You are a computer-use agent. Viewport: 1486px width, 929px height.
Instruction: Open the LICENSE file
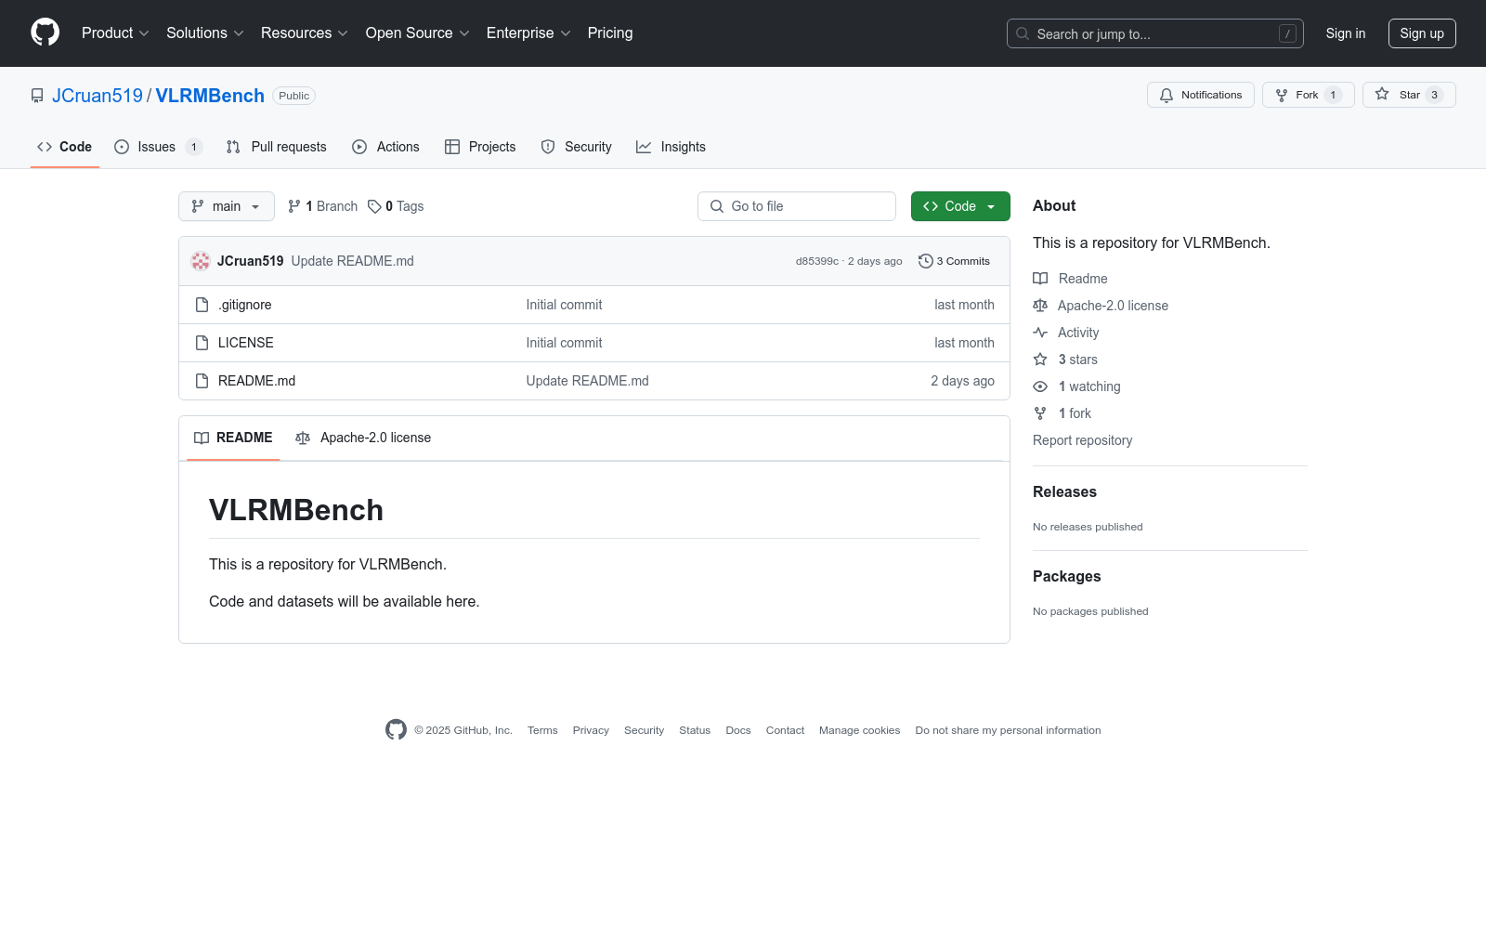245,343
